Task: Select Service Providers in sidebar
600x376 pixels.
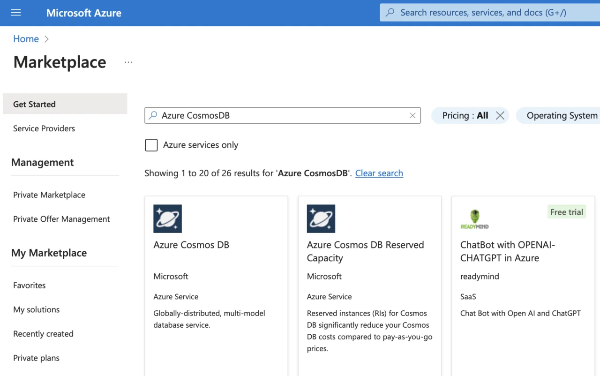Action: coord(44,128)
